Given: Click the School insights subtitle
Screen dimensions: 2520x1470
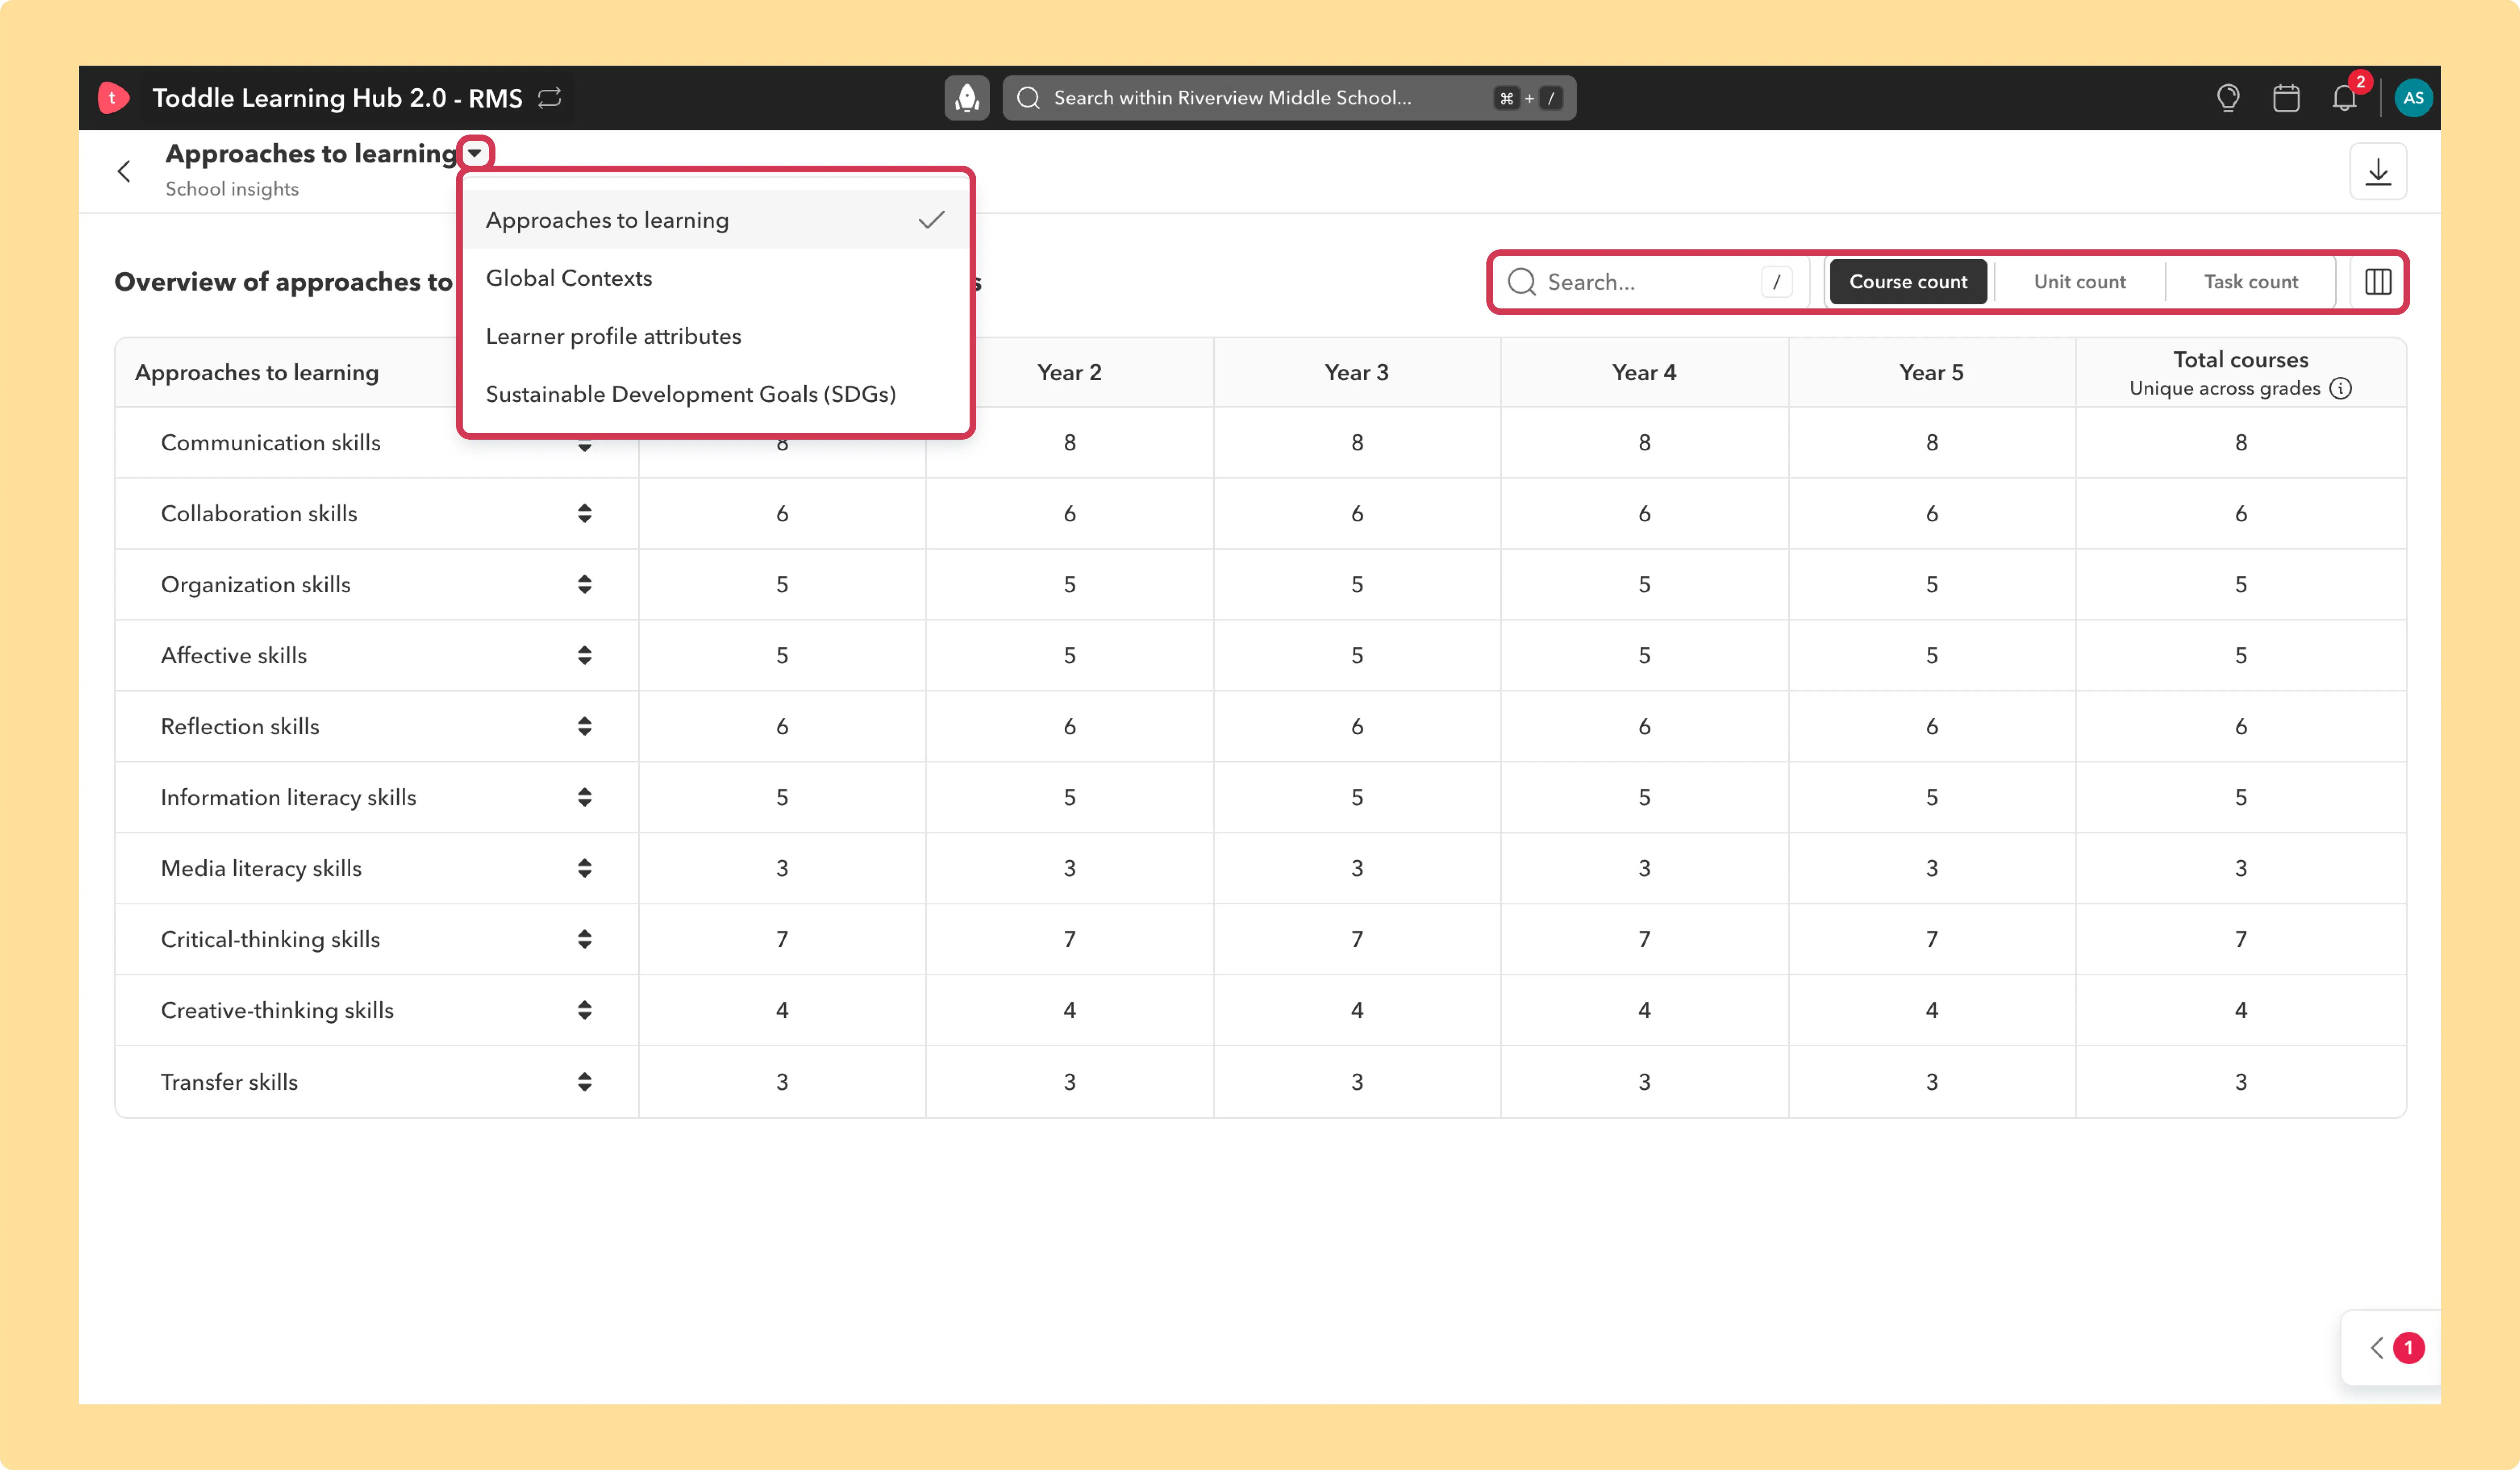Looking at the screenshot, I should coord(232,189).
